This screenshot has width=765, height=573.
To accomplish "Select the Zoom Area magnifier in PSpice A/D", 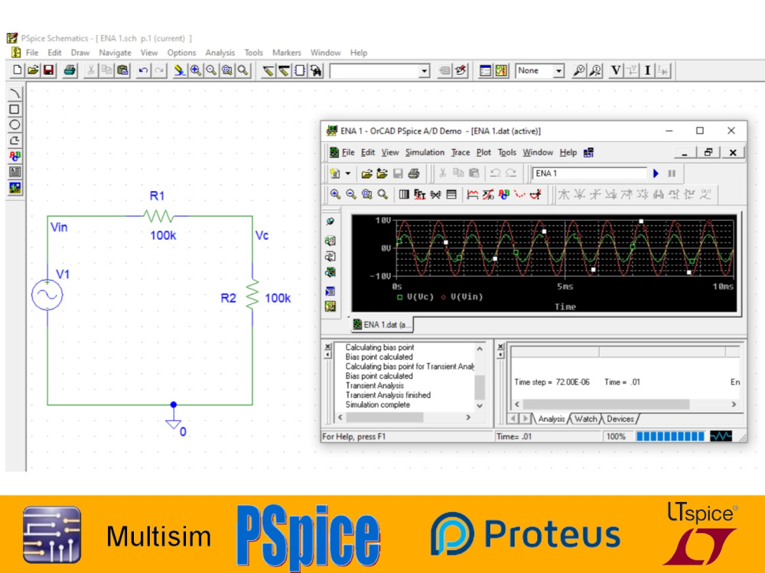I will click(x=365, y=193).
